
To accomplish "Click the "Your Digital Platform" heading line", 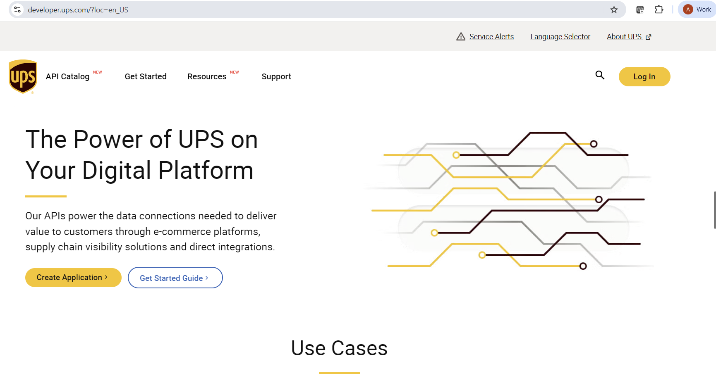I will pos(139,170).
